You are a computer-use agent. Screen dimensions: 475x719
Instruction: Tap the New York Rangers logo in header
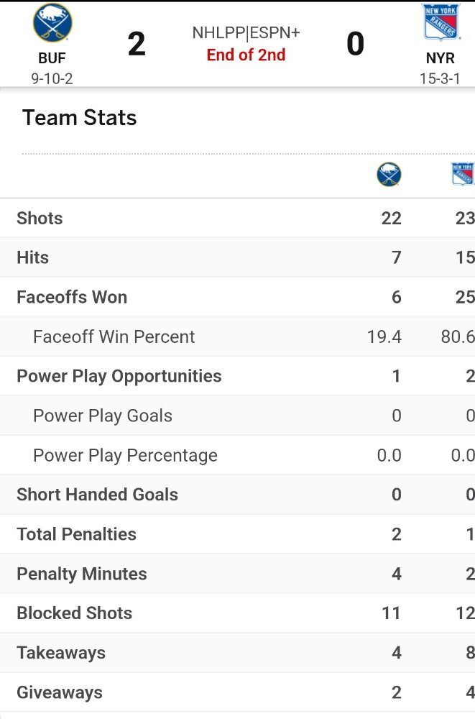pyautogui.click(x=441, y=22)
